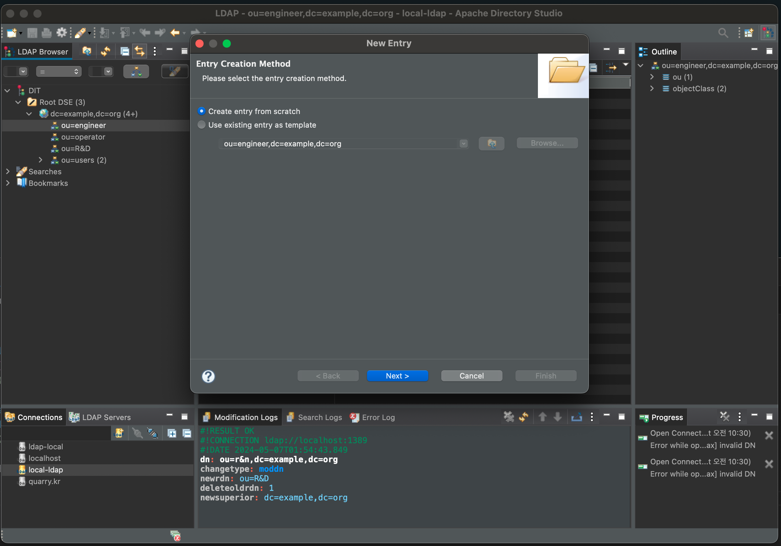This screenshot has height=546, width=781.
Task: Dismiss first Open Connection progress entry
Action: 769,435
